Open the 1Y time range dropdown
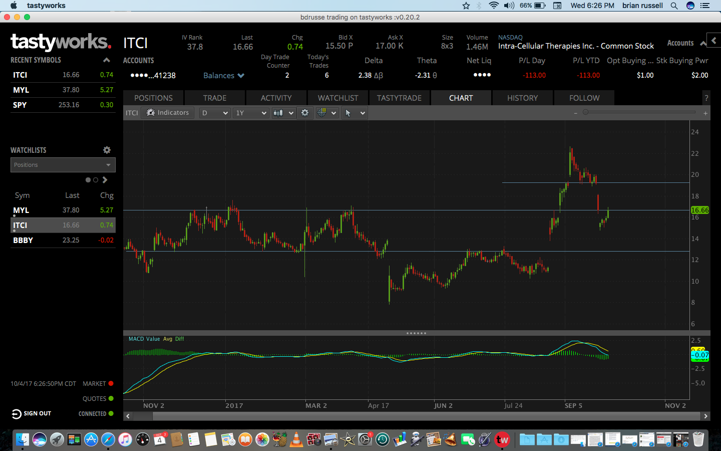The height and width of the screenshot is (451, 721). point(251,113)
